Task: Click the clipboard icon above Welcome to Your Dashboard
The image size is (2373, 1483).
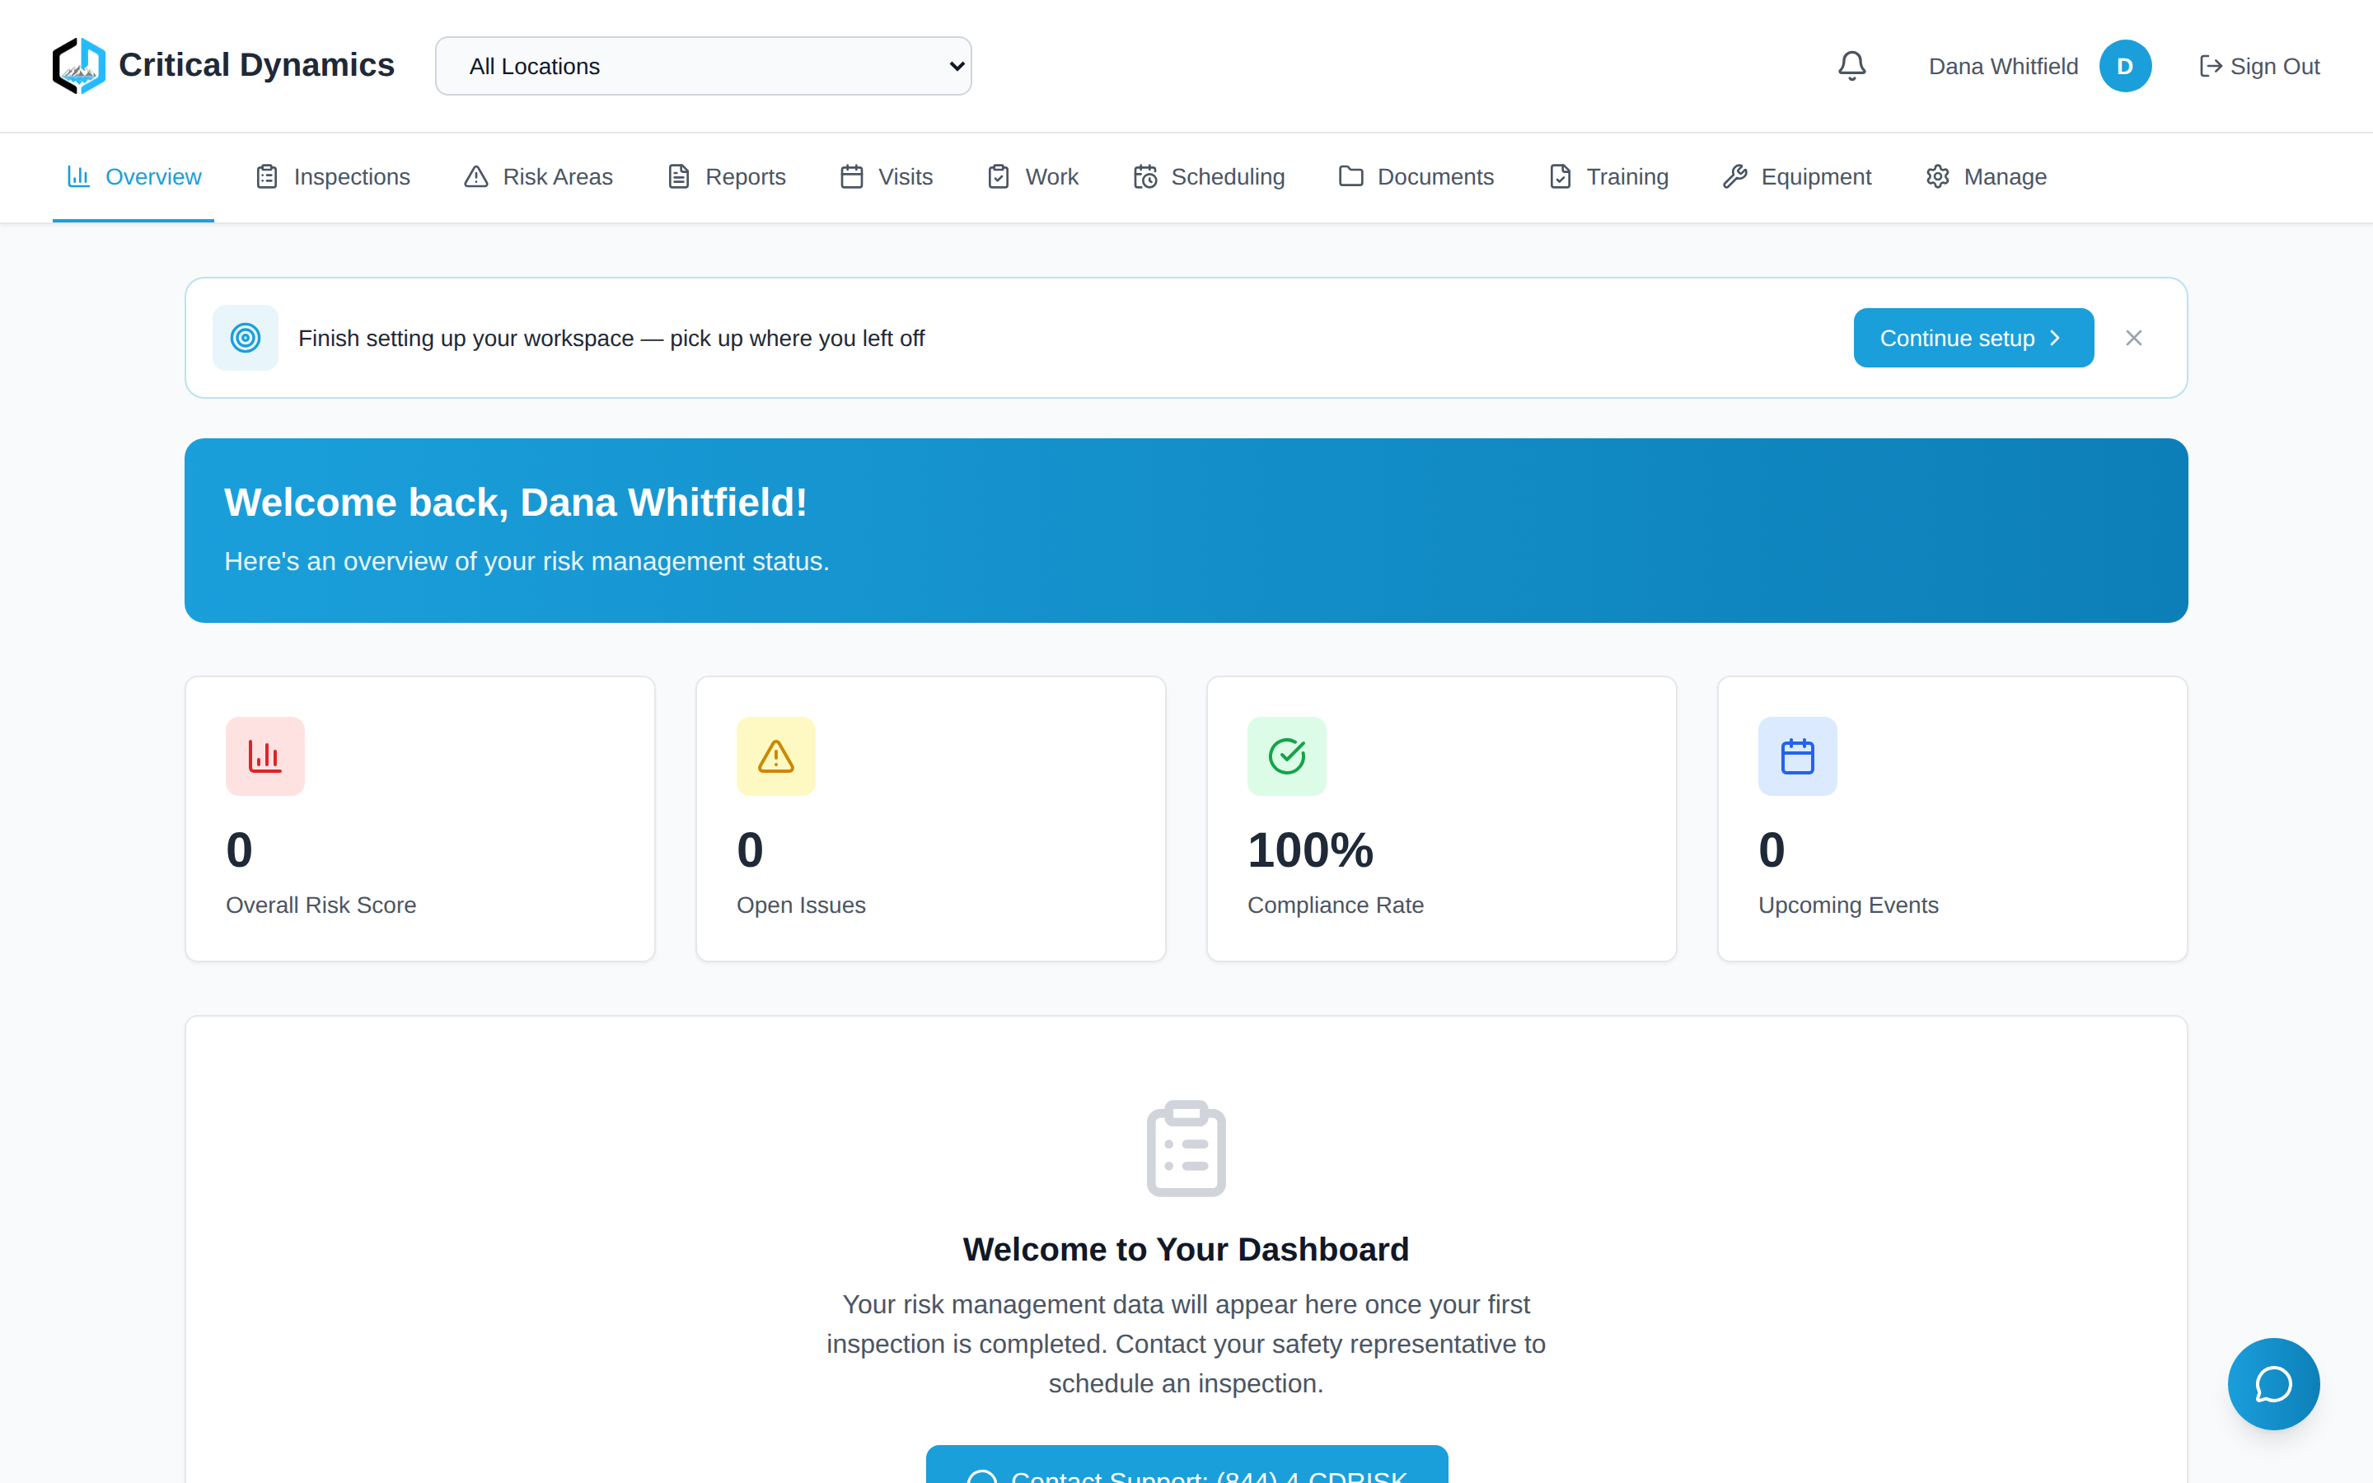Action: [x=1186, y=1149]
